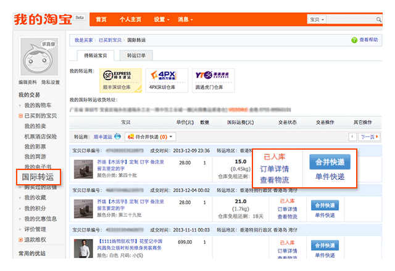Click the 顺丰速运 carrier link
The width and height of the screenshot is (395, 271).
[x=103, y=137]
